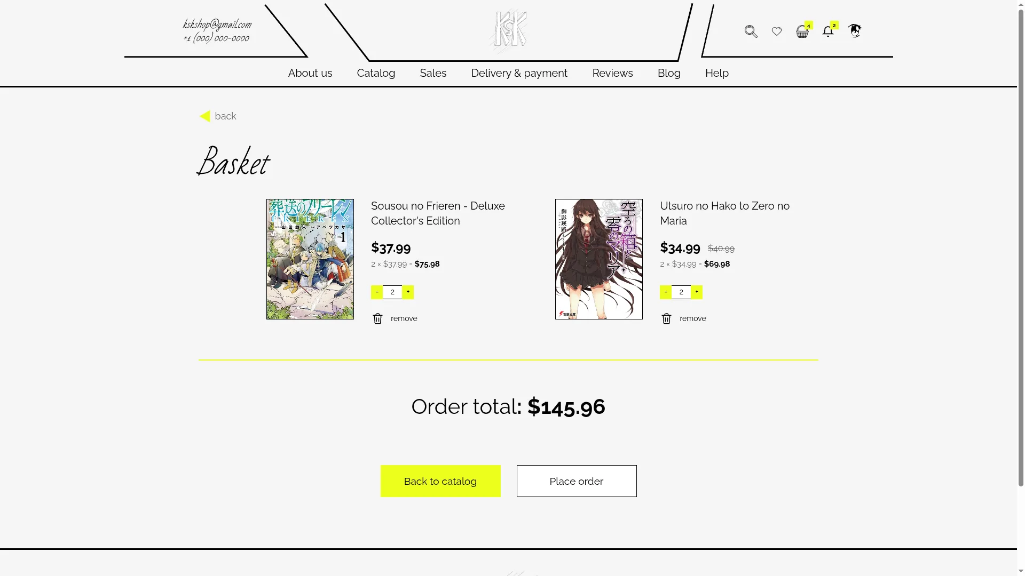This screenshot has width=1025, height=576.
Task: Click the kskshop@gmail.com email address
Action: (217, 25)
